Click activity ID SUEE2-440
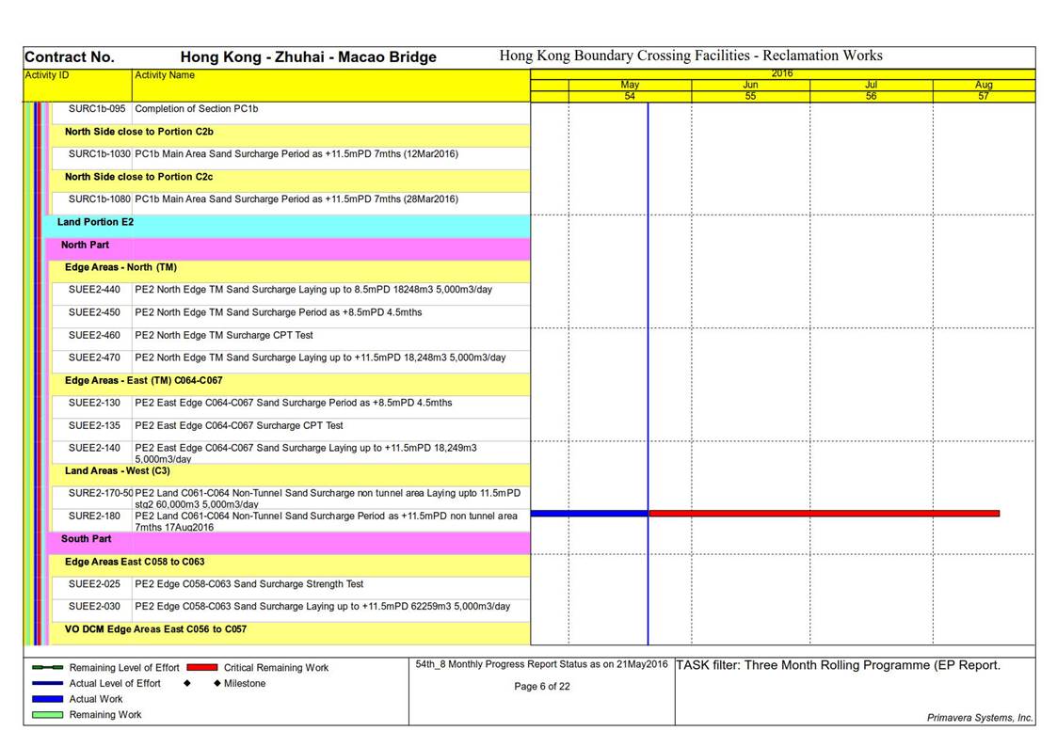Viewport: 1057px width, 747px height. [x=94, y=290]
